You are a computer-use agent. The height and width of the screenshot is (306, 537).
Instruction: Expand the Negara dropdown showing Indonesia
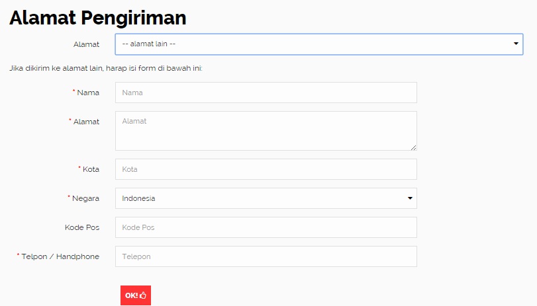[265, 198]
